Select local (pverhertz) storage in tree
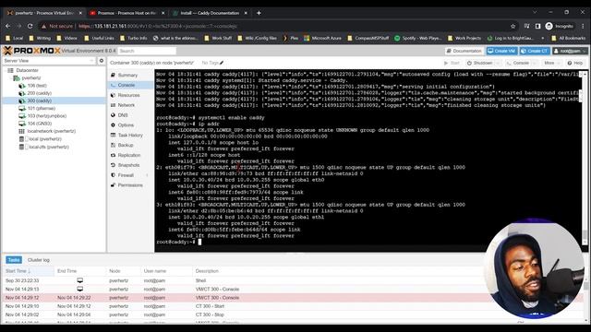The image size is (591, 332). tap(45, 139)
